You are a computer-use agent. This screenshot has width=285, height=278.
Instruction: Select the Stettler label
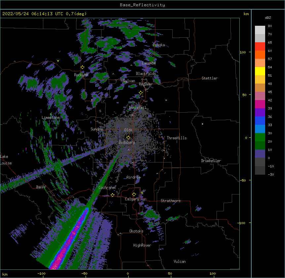tap(210, 78)
